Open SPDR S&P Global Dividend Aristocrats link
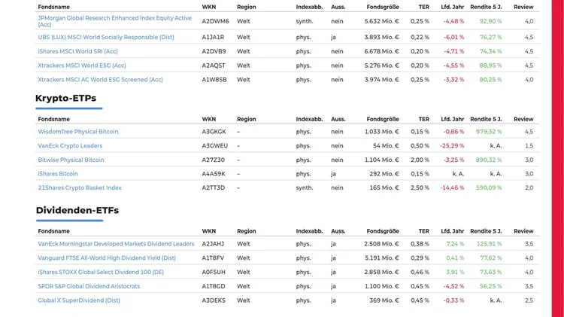Image resolution: width=564 pixels, height=317 pixels. point(89,286)
